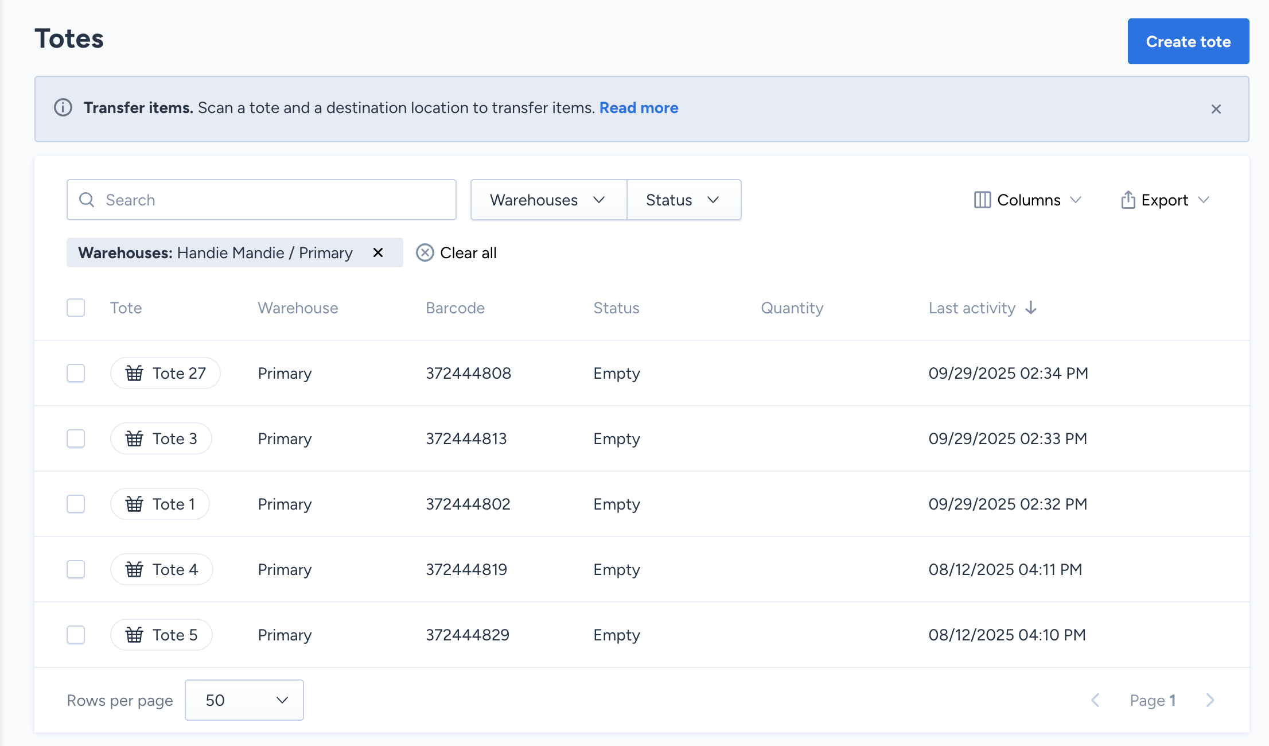Click the Totes page heading
Viewport: 1269px width, 746px height.
tap(69, 39)
